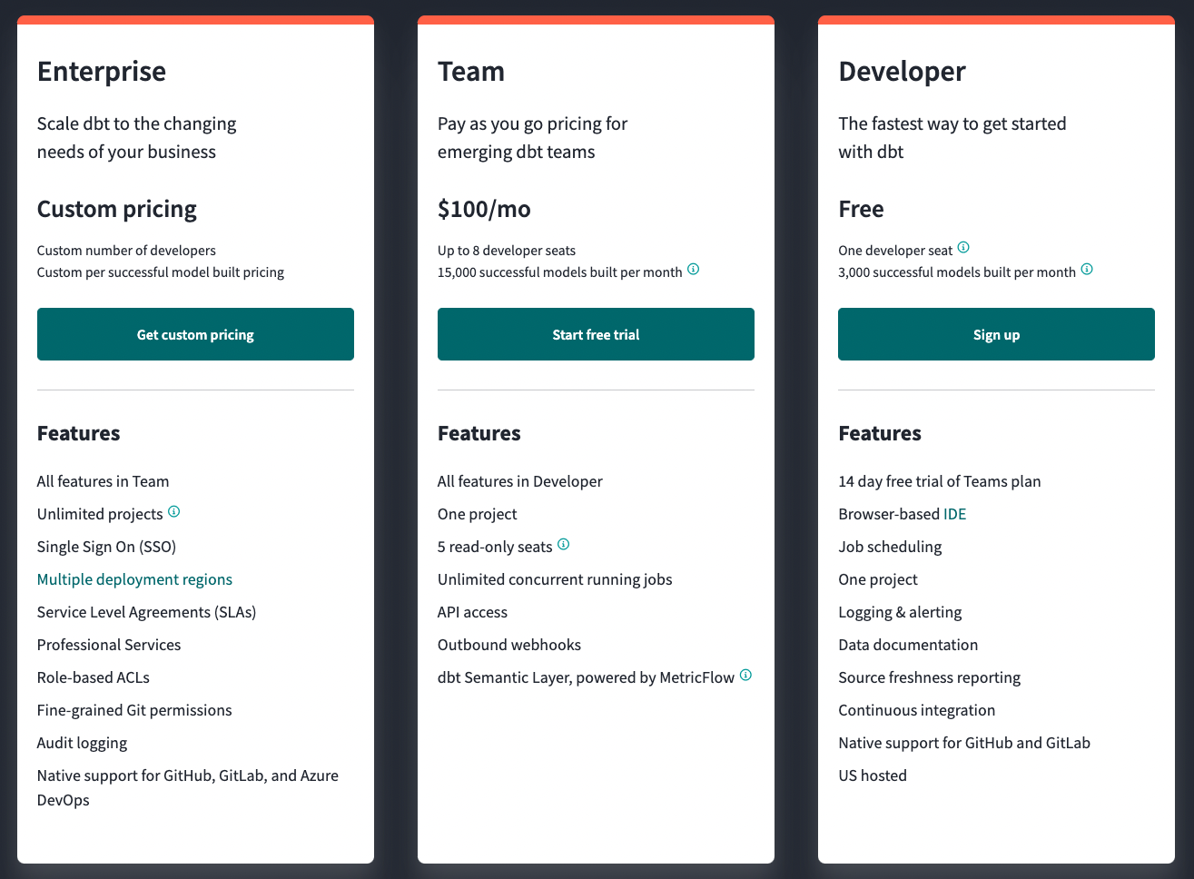The height and width of the screenshot is (879, 1194).
Task: Click 'Professional Services' feature
Action: (109, 645)
